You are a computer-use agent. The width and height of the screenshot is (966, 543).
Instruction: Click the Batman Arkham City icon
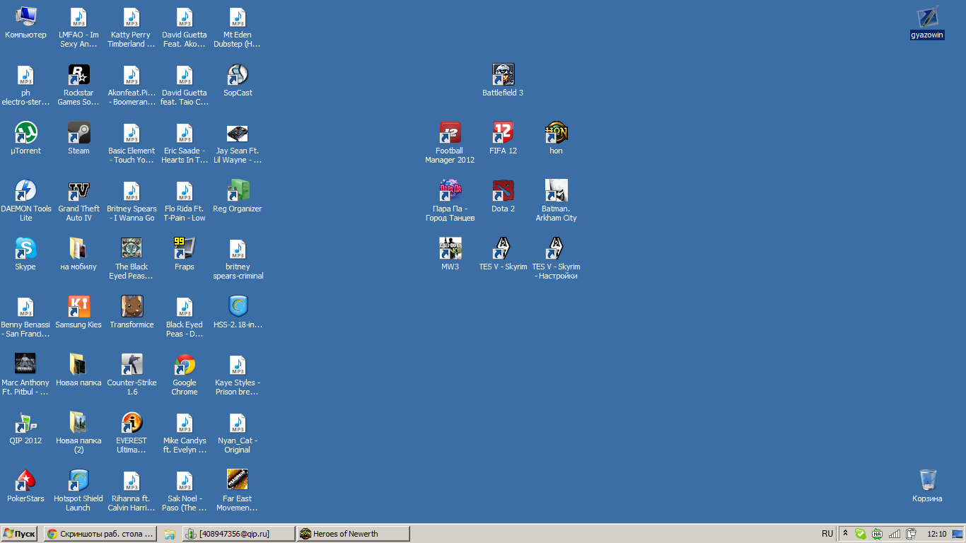click(556, 201)
